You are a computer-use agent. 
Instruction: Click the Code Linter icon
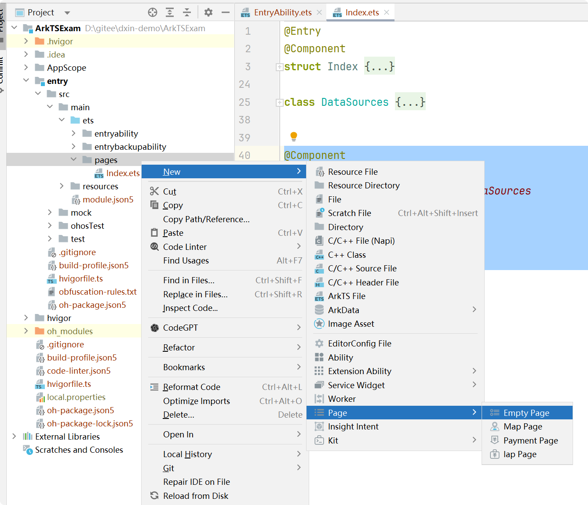154,246
